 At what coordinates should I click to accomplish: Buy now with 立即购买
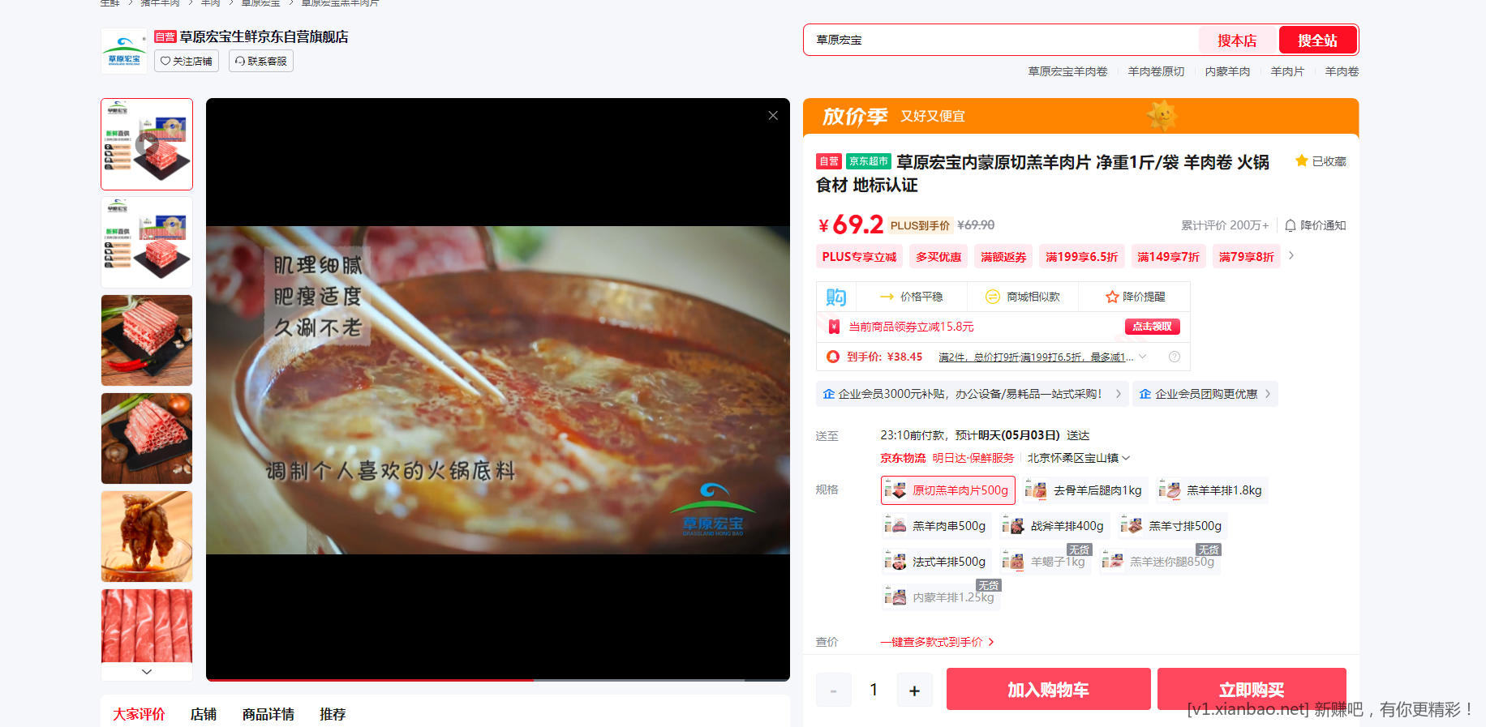click(x=1251, y=690)
